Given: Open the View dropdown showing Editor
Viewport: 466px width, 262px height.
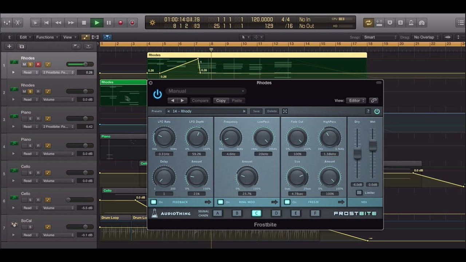Looking at the screenshot, I should coord(356,100).
